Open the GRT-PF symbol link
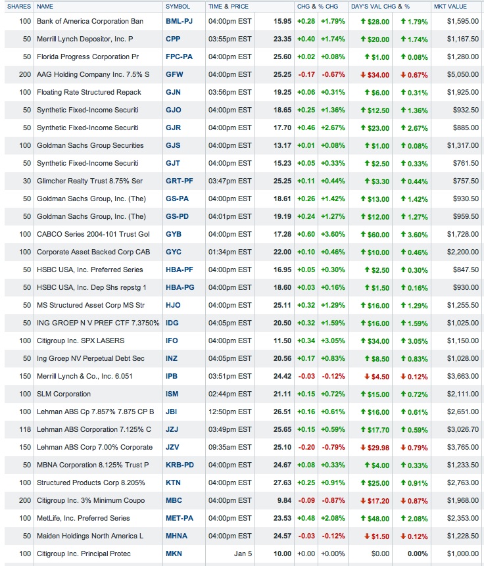The width and height of the screenshot is (484, 566). click(x=179, y=181)
